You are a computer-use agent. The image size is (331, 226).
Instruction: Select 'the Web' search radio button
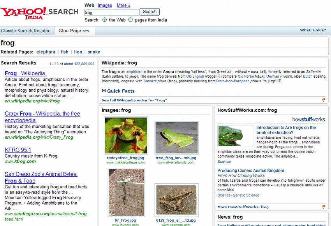point(104,20)
